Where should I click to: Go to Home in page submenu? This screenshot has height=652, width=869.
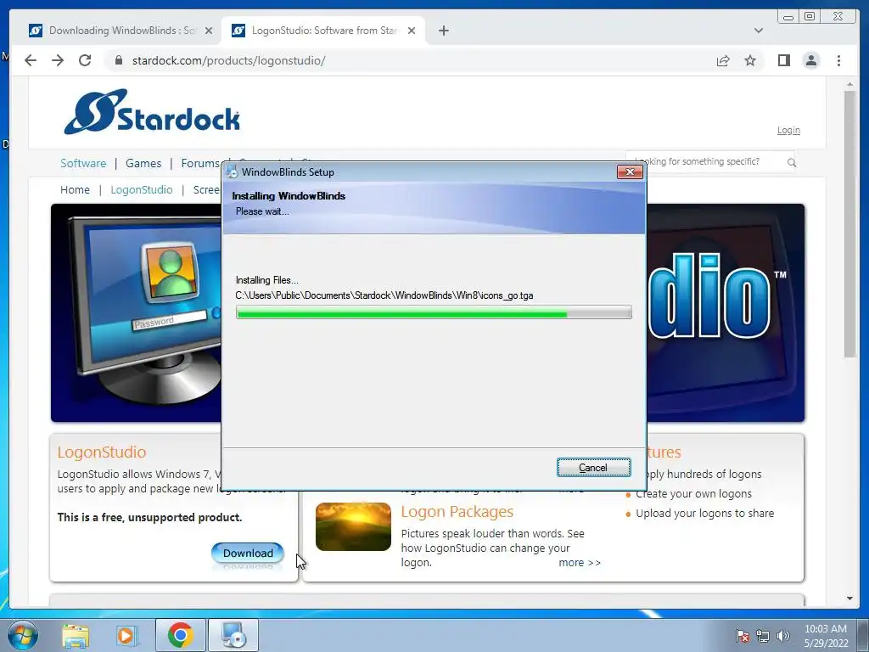click(x=75, y=189)
